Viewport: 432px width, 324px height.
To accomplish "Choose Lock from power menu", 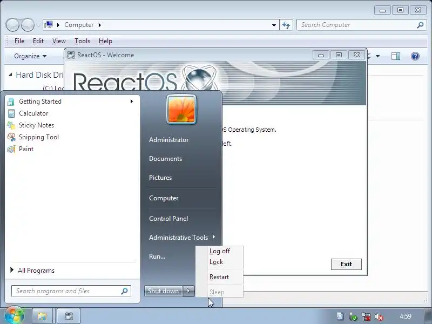I will (x=217, y=262).
